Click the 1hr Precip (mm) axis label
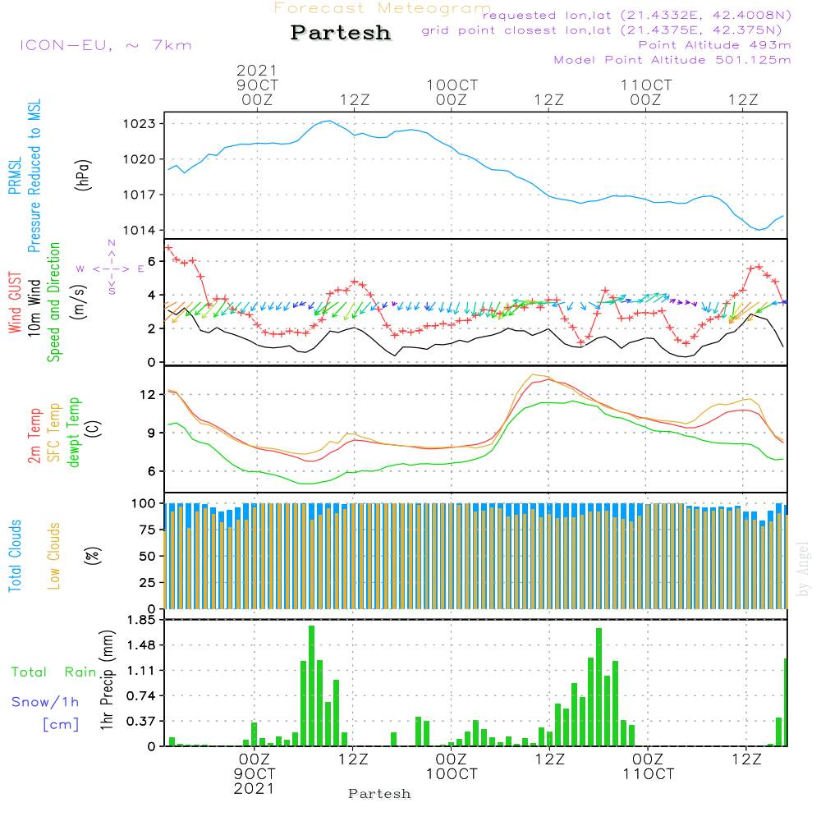The height and width of the screenshot is (821, 821). 107,680
